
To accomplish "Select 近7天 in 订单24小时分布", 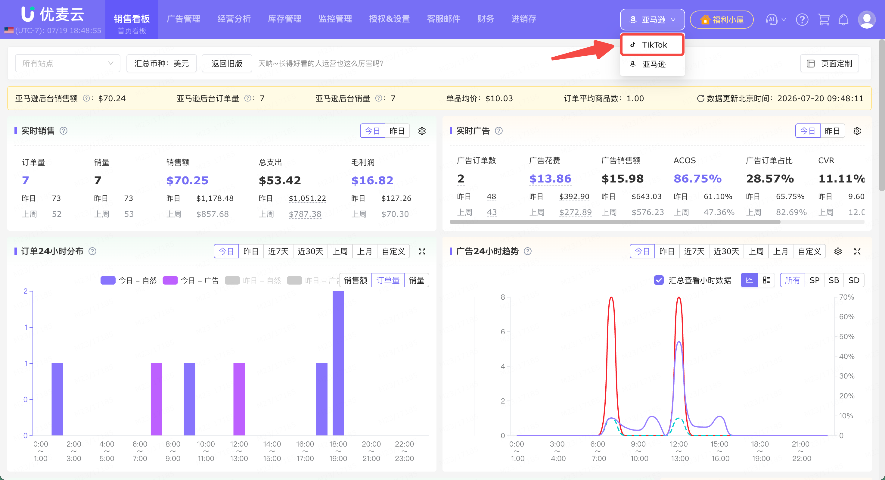I will pyautogui.click(x=278, y=251).
